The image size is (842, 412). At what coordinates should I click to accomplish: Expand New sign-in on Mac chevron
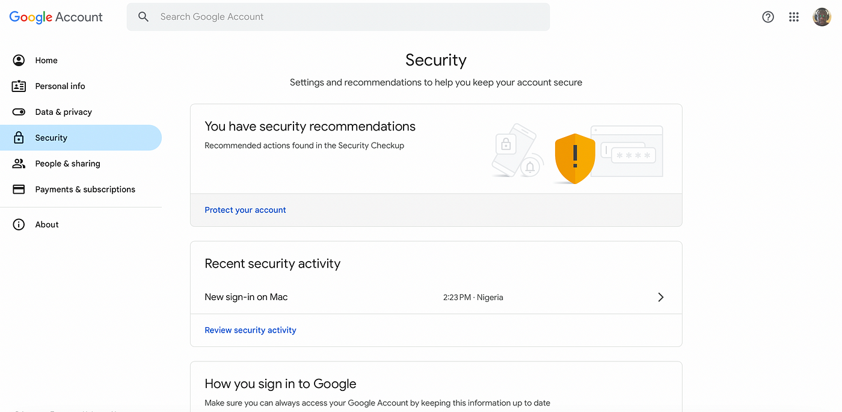click(x=660, y=297)
